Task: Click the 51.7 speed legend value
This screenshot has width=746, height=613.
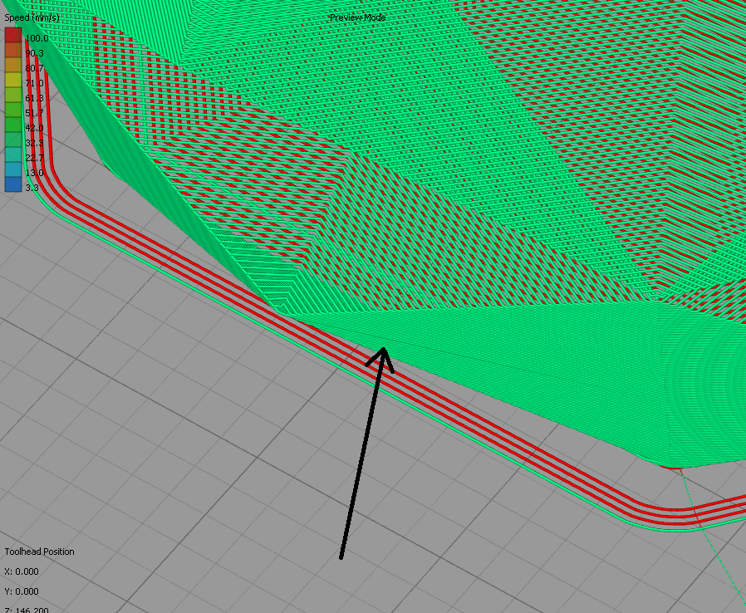Action: click(34, 113)
